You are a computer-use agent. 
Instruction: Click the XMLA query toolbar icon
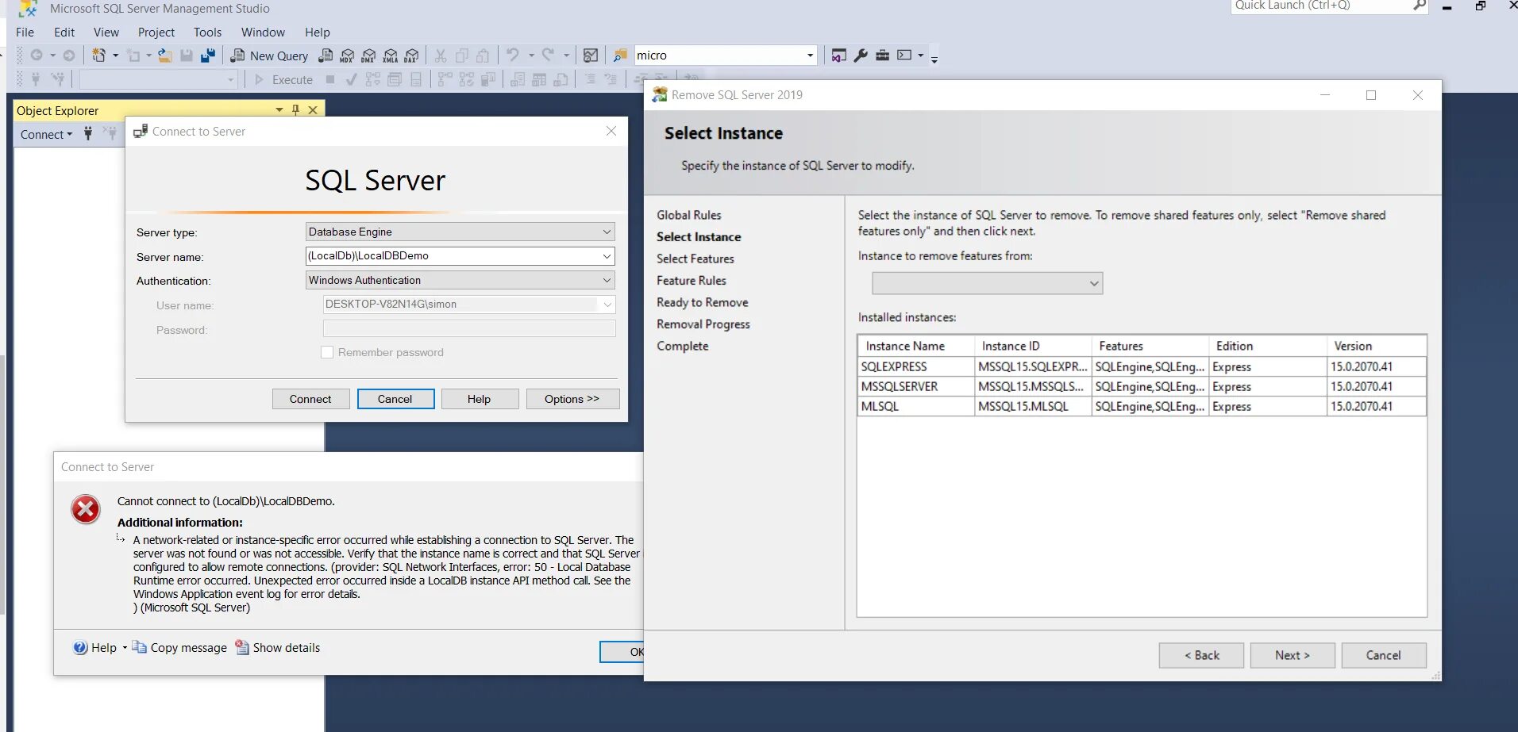click(x=390, y=56)
